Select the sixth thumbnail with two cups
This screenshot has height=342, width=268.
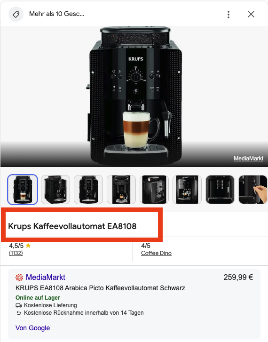(x=187, y=189)
